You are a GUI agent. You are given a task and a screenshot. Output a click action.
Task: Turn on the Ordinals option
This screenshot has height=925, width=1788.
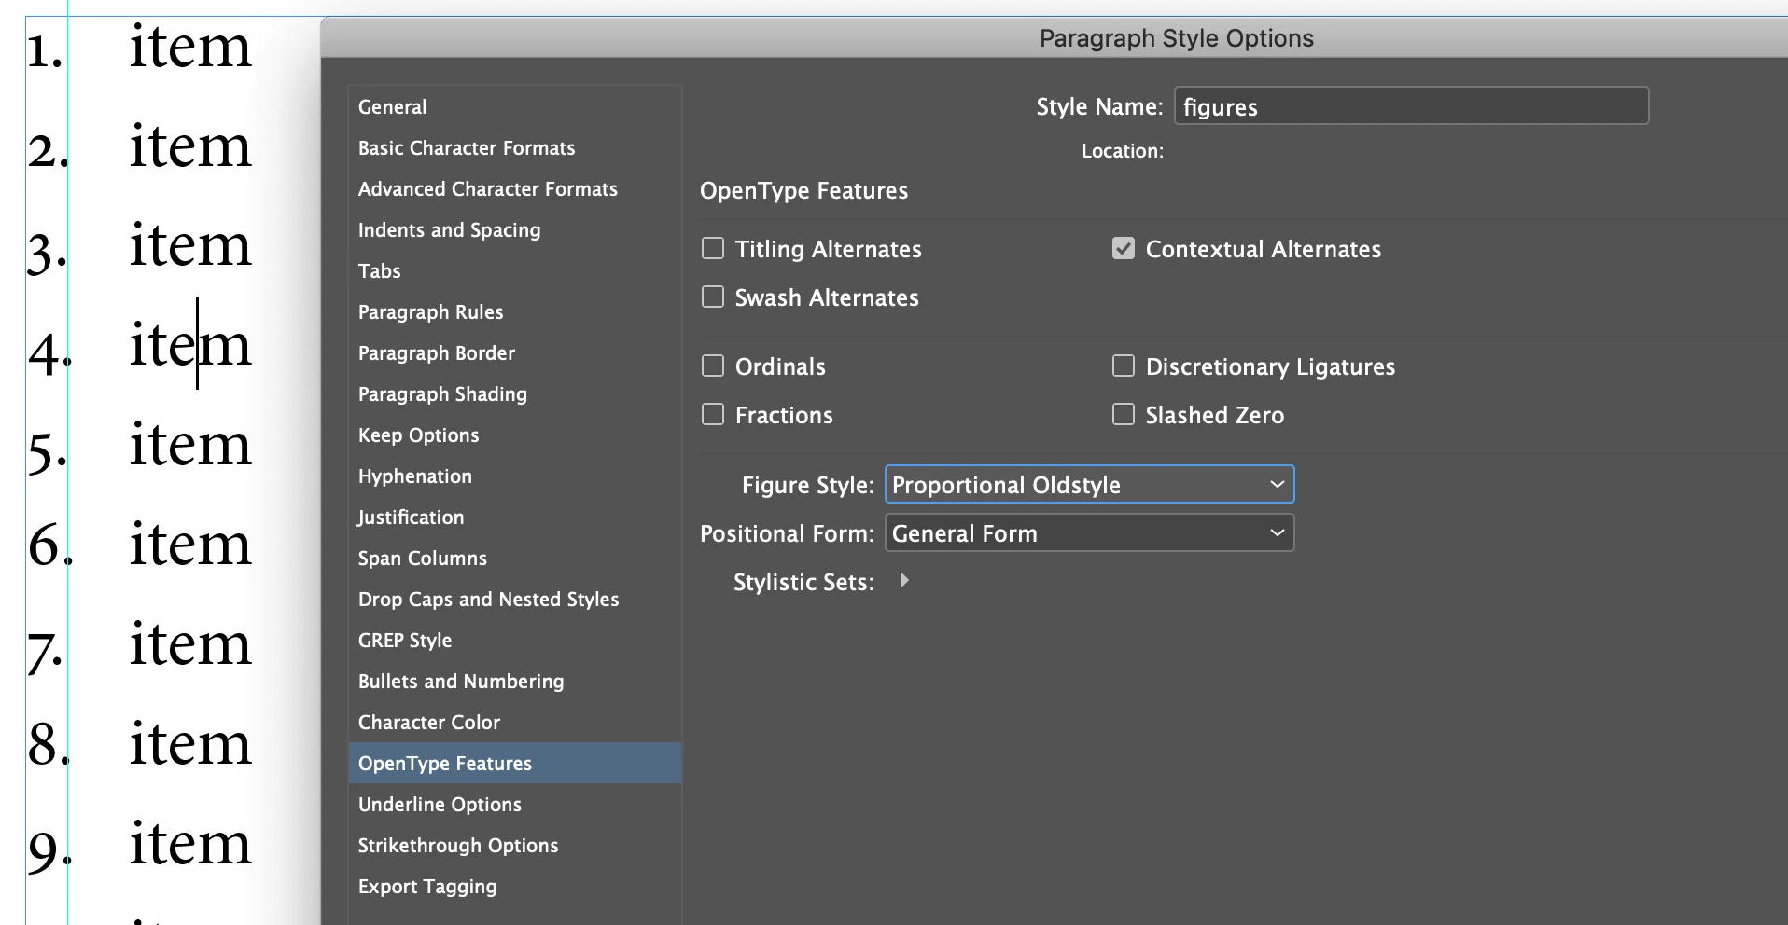coord(713,366)
